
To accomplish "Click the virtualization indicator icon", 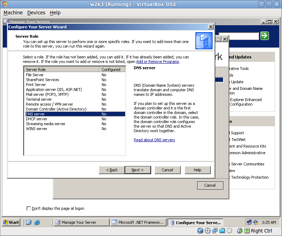I will click(x=229, y=231).
